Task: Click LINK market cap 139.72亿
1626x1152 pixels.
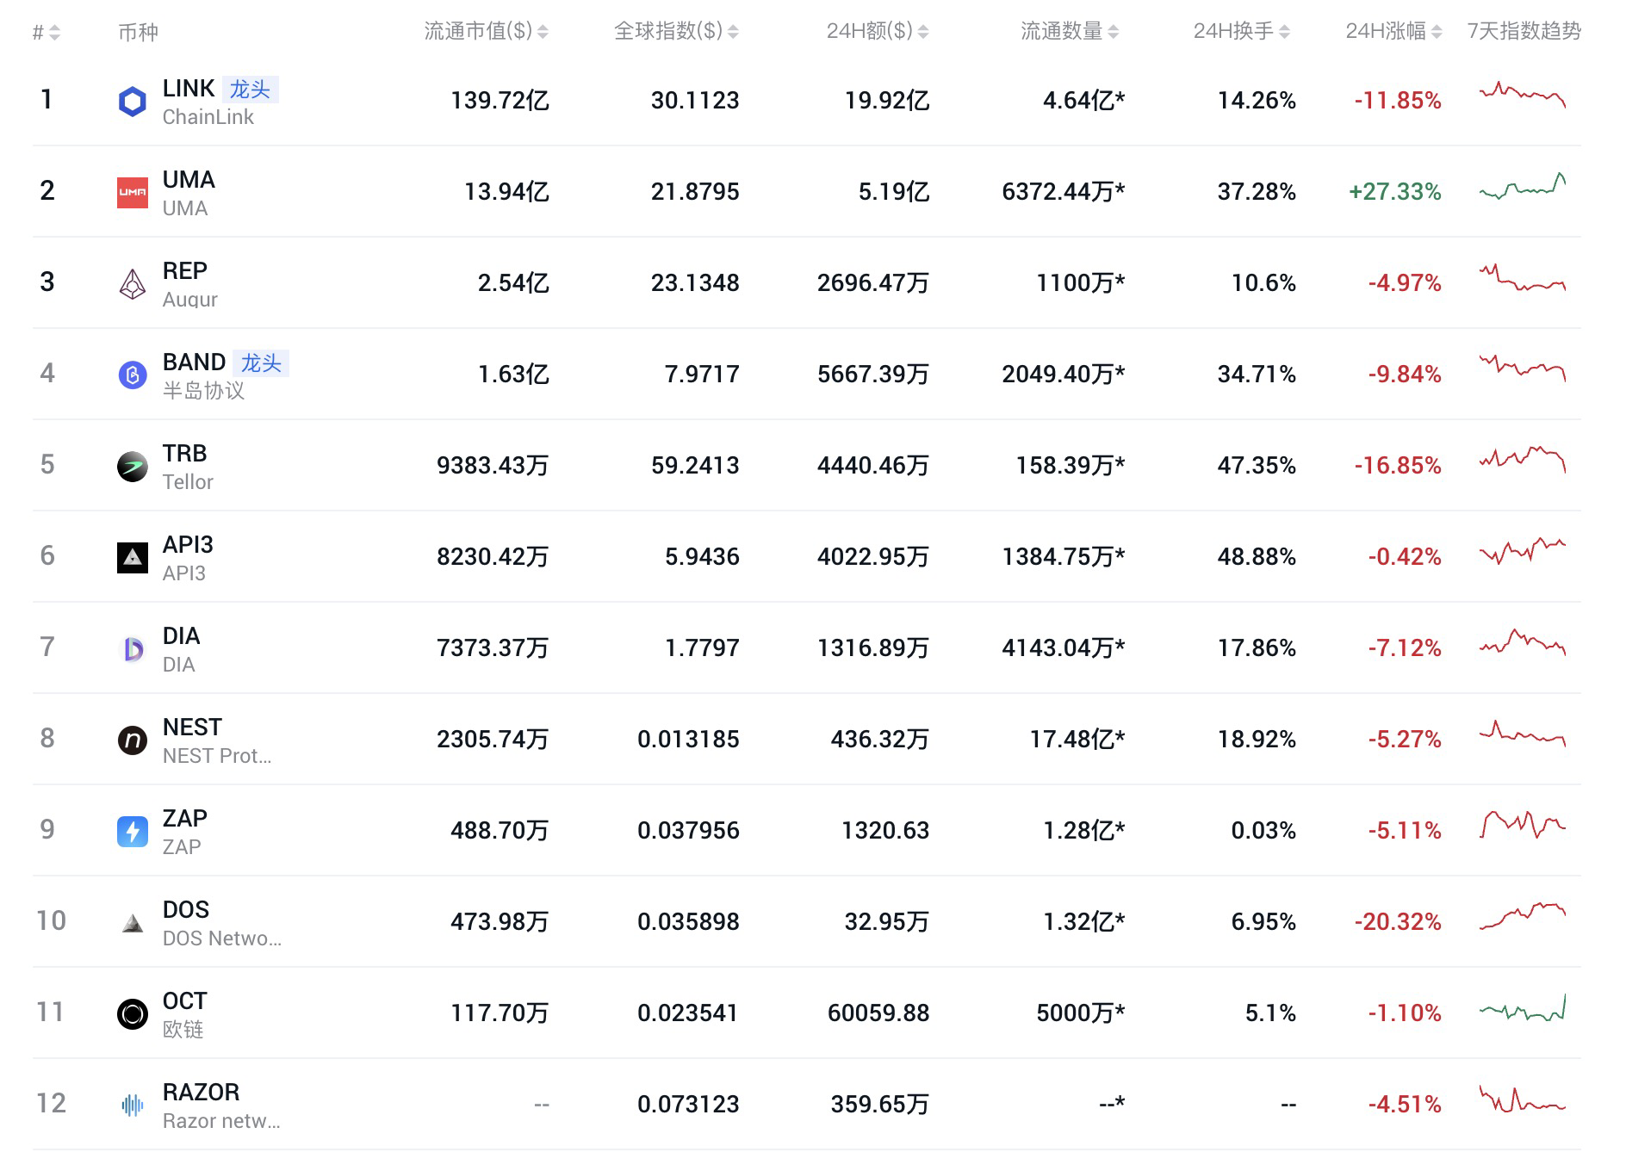Action: (500, 101)
